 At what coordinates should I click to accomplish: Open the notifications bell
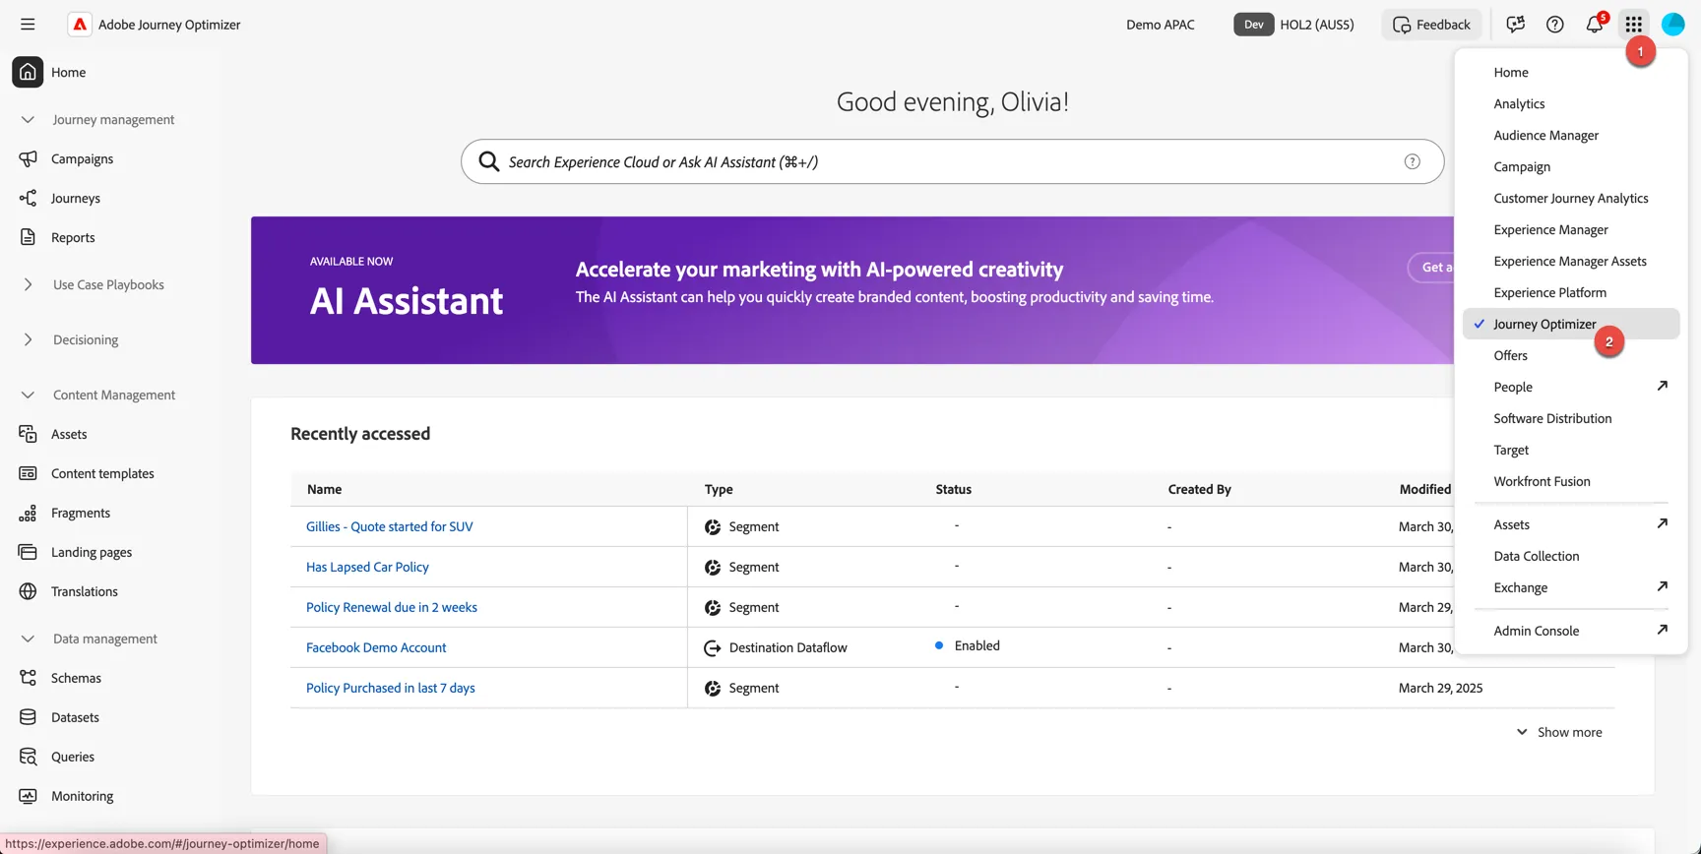coord(1595,25)
